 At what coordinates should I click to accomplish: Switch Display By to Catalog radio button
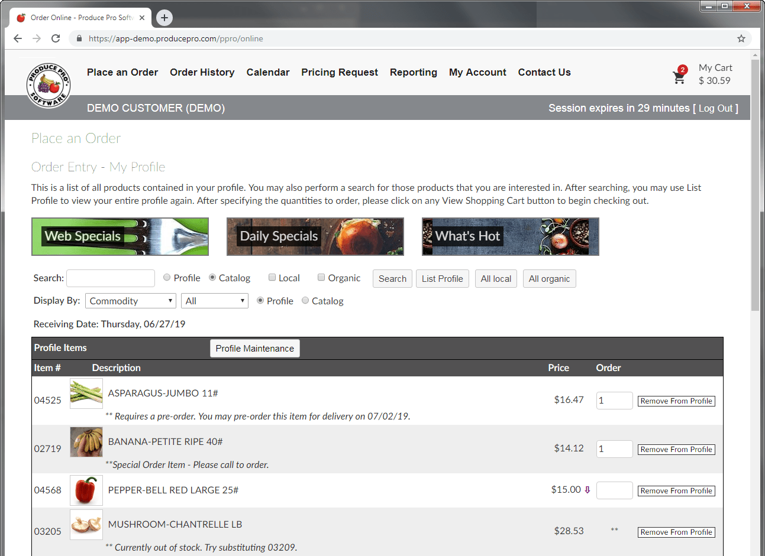[305, 300]
